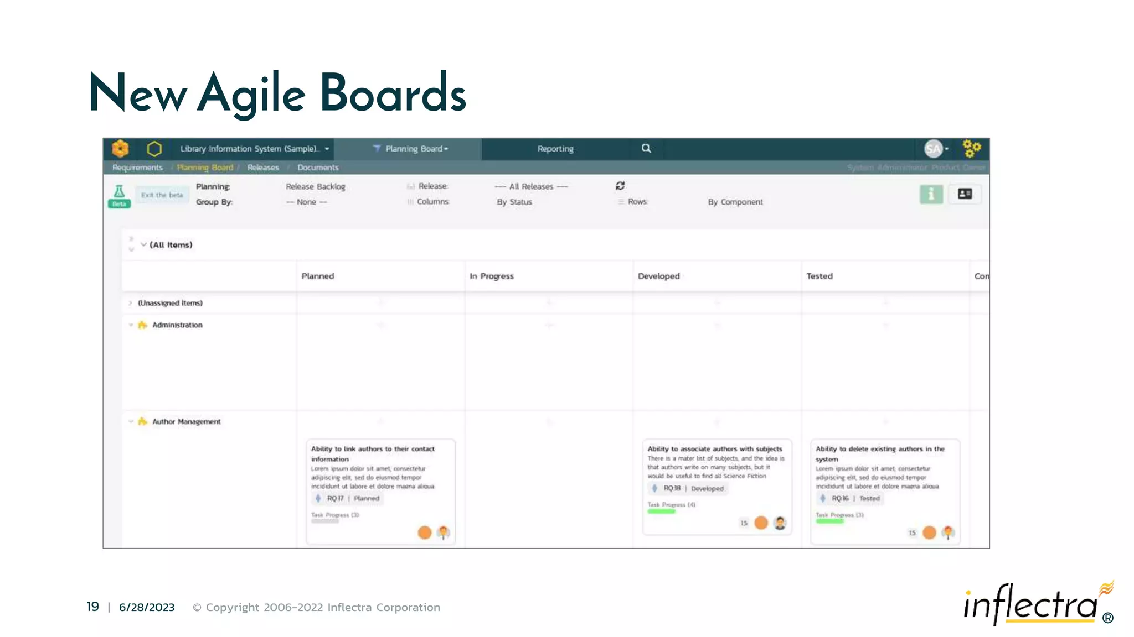Click Task Progress bar on RQ:17 card
Viewport: 1134px width, 637px height.
pos(325,521)
